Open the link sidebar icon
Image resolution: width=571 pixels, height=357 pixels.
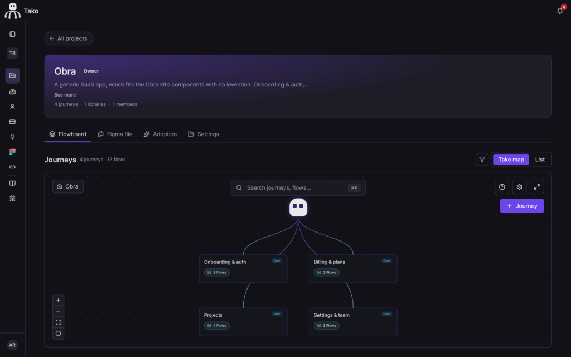(12, 167)
